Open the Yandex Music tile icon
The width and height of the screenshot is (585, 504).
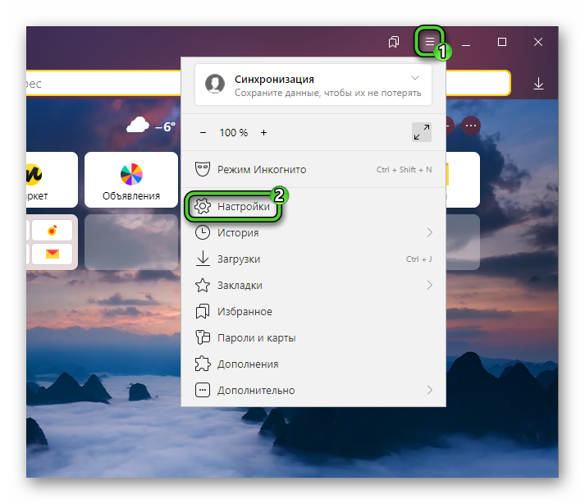point(53,231)
